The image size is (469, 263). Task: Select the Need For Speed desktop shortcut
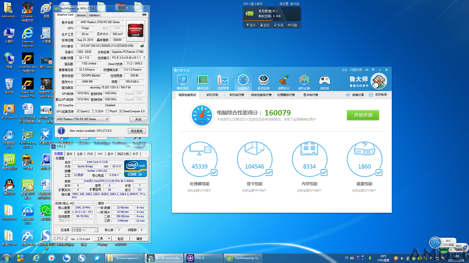pos(27,88)
